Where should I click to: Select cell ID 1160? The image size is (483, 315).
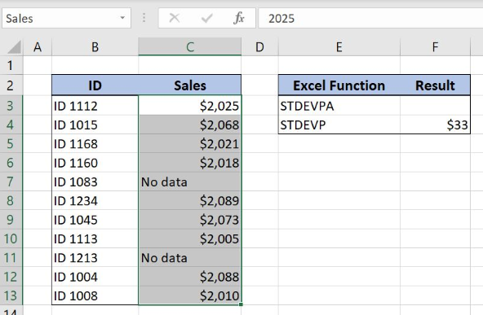point(95,163)
